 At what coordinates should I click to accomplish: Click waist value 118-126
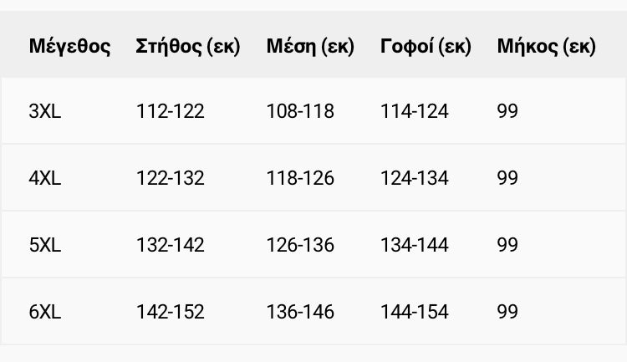pos(300,178)
